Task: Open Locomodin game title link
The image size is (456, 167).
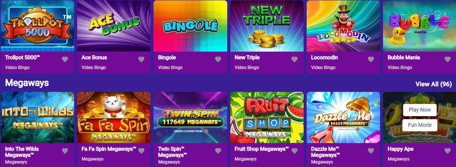Action: [x=325, y=58]
